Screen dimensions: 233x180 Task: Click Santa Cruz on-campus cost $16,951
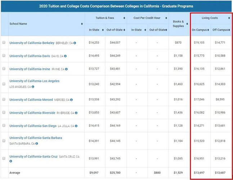[199, 158]
